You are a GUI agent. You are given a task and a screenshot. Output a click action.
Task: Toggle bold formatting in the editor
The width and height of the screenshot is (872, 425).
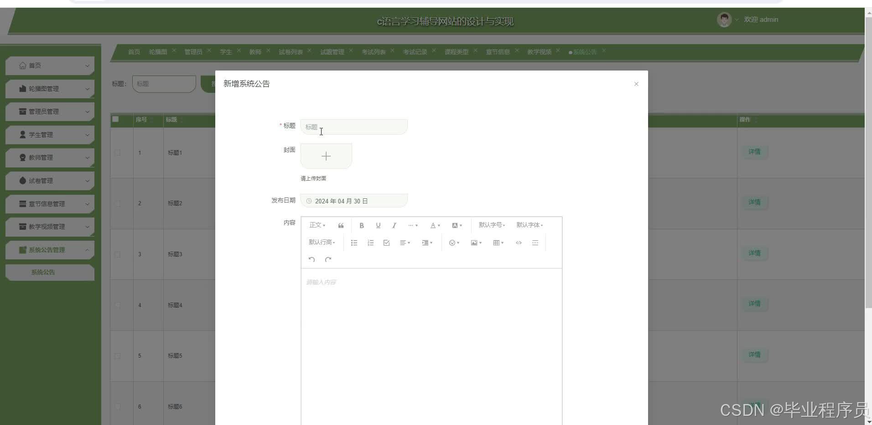(x=361, y=225)
